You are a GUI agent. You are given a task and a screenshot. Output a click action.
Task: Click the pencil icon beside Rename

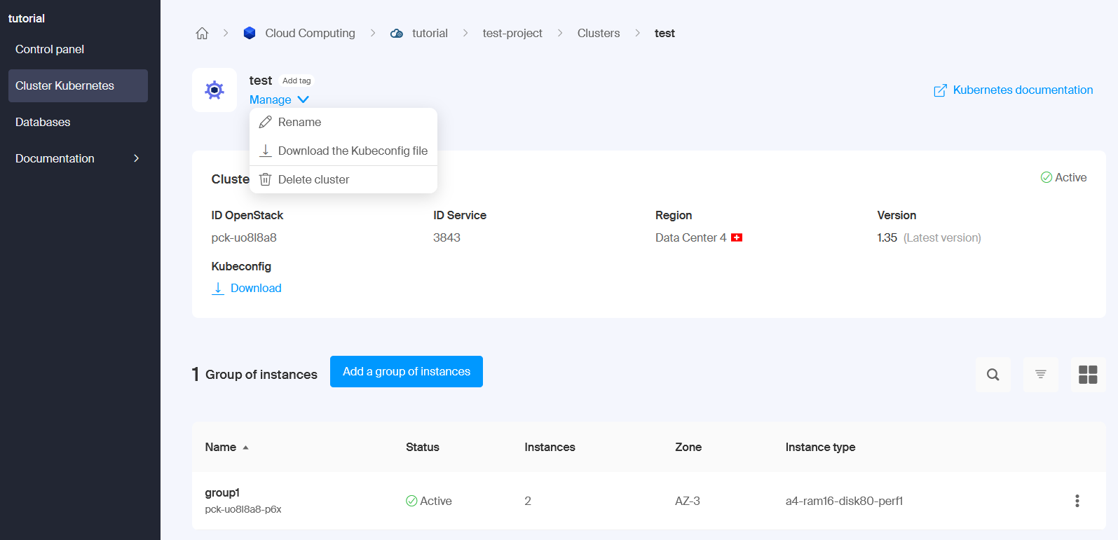point(266,122)
